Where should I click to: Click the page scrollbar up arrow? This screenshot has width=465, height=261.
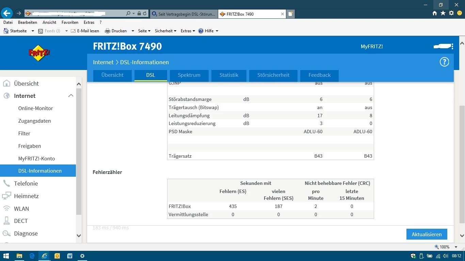coord(462,43)
